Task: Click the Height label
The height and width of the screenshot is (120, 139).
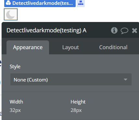Action: [x=78, y=102]
